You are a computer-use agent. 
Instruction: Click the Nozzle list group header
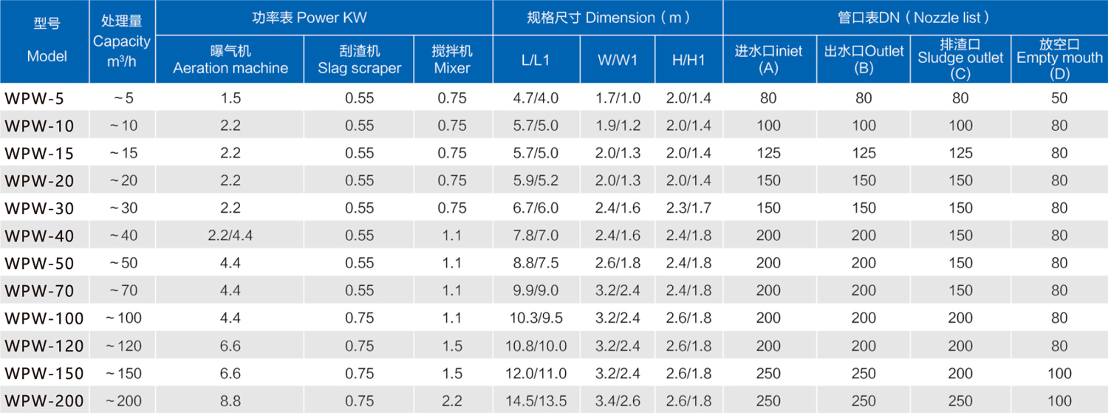[914, 18]
